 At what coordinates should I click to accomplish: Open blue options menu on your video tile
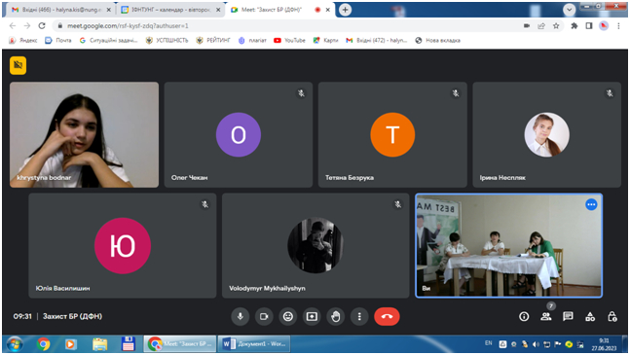click(x=591, y=204)
